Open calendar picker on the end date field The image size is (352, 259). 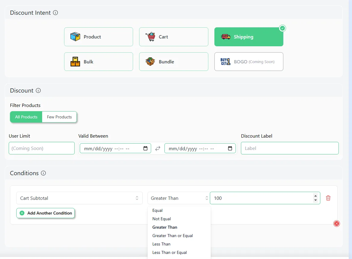click(230, 148)
